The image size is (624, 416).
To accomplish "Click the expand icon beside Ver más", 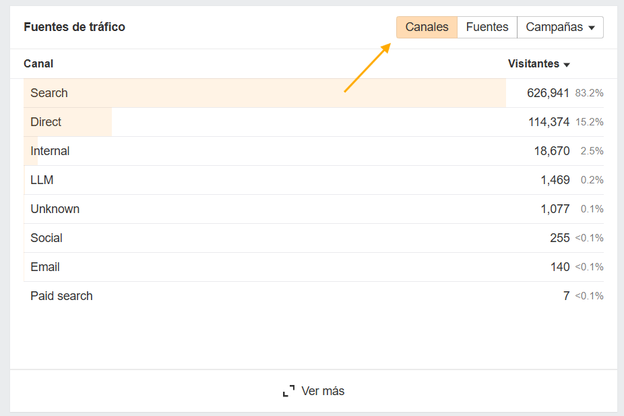I will (288, 391).
